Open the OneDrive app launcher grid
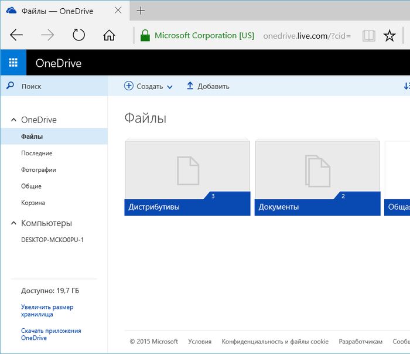Screen dimensions: 410x354 13,63
